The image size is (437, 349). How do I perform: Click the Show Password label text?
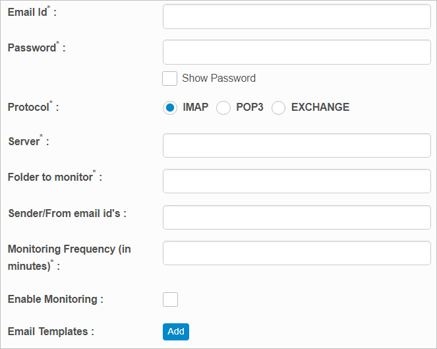coord(219,79)
